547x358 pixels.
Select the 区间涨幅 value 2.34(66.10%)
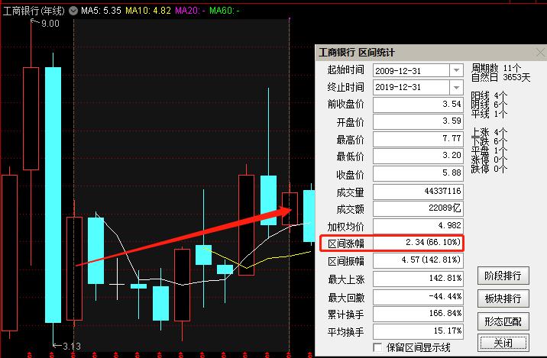(418, 243)
